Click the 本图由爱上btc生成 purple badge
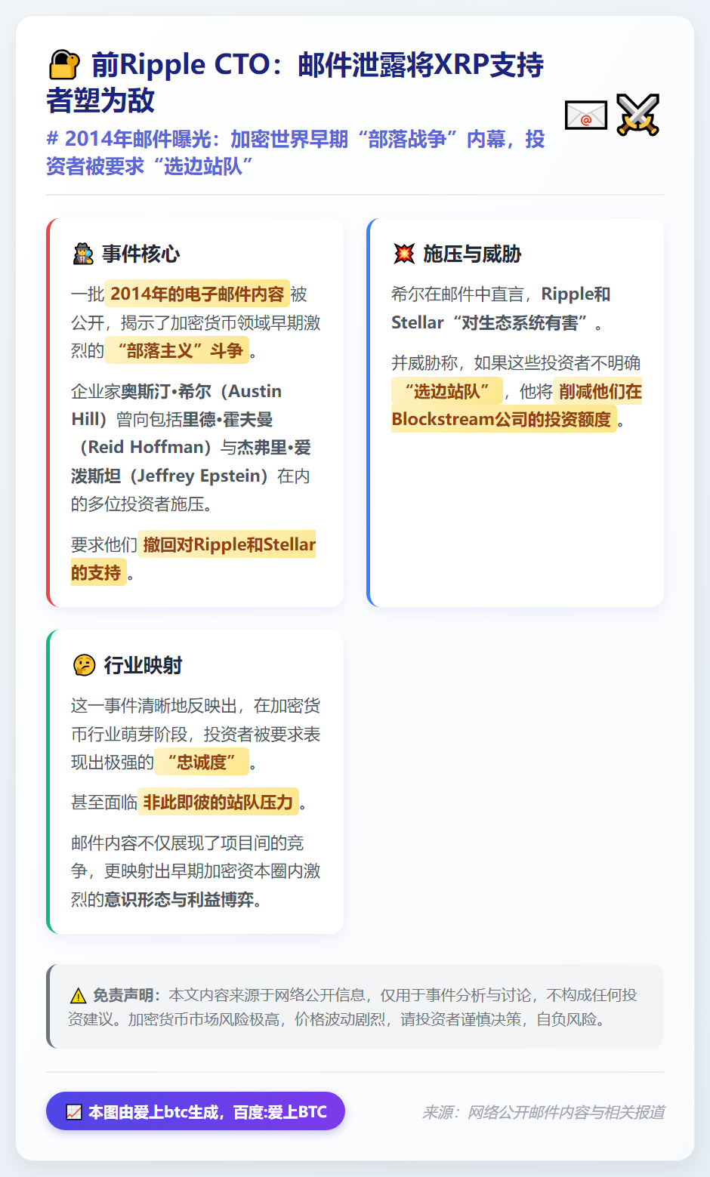 coord(196,1111)
